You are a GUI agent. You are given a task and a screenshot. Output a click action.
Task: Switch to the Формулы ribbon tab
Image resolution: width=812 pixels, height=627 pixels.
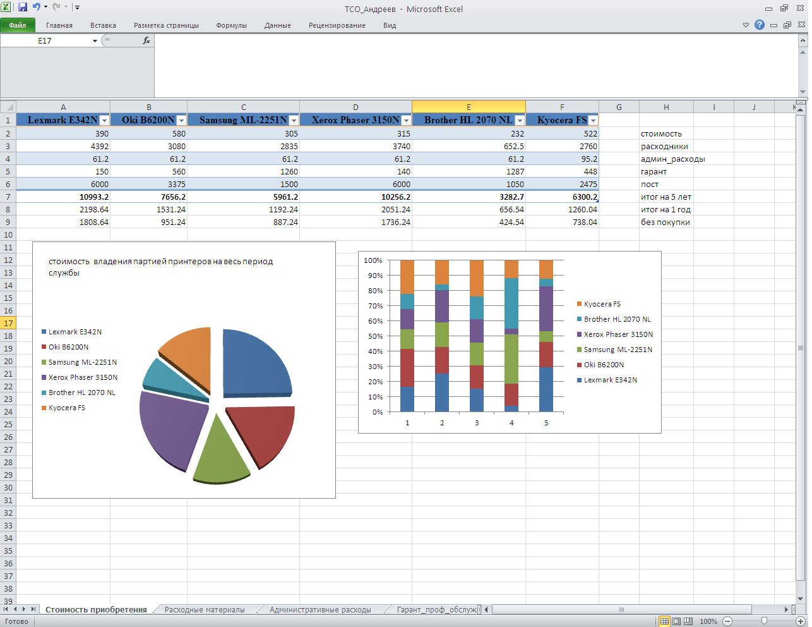[x=232, y=25]
